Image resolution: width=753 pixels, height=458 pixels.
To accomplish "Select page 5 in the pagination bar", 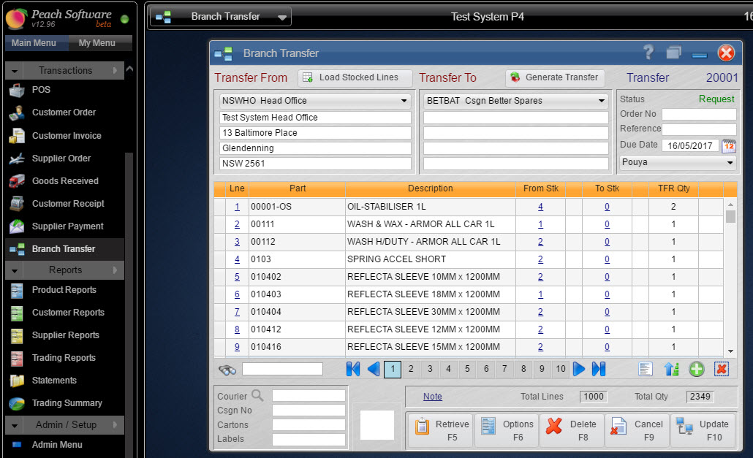I will (466, 369).
